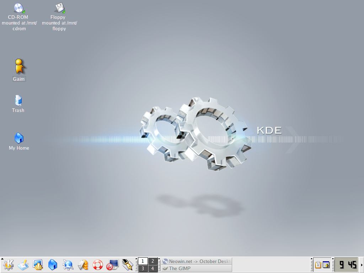Launch Konqueror web browser from panel
This screenshot has height=273, width=364.
68,265
